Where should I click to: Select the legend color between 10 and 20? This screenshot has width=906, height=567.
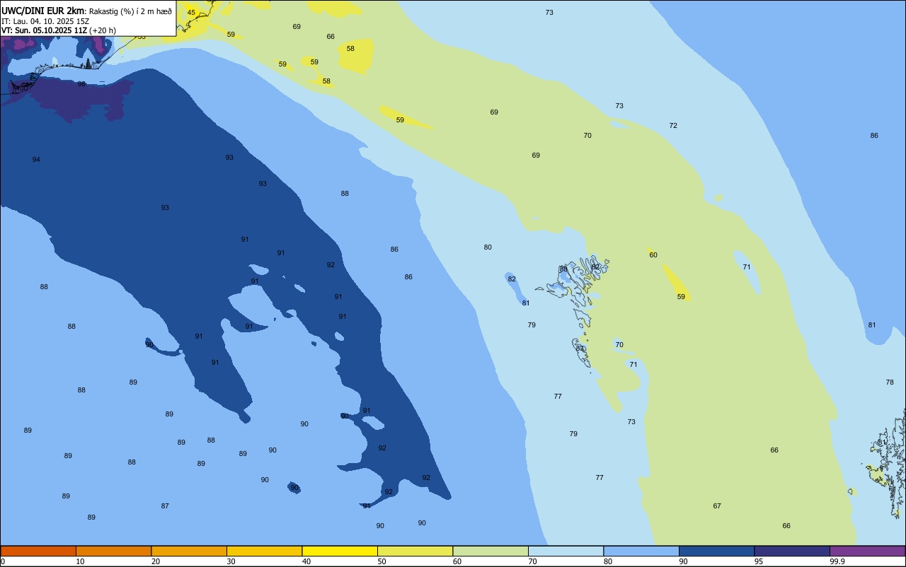tap(113, 551)
